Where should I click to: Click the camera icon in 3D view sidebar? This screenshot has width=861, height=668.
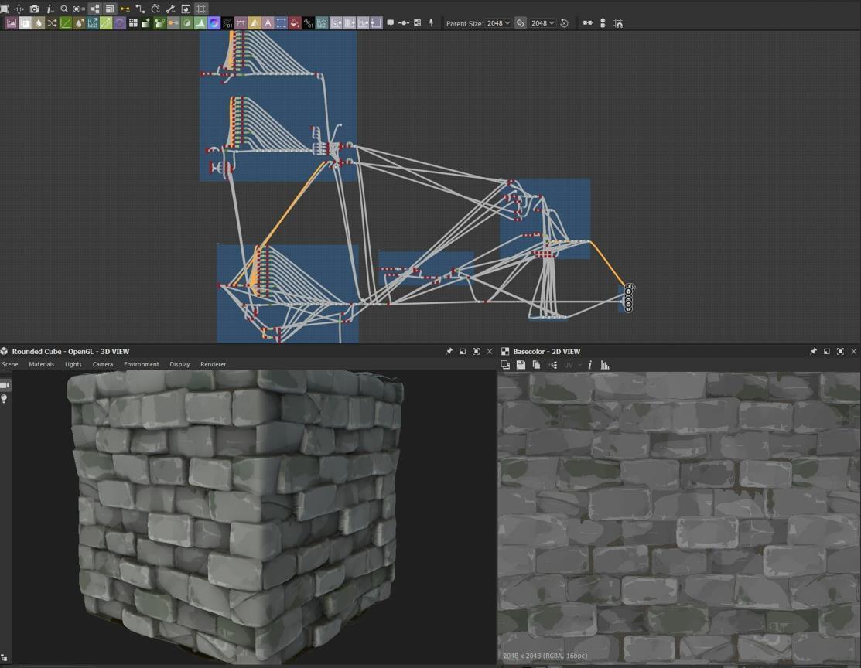[x=5, y=385]
